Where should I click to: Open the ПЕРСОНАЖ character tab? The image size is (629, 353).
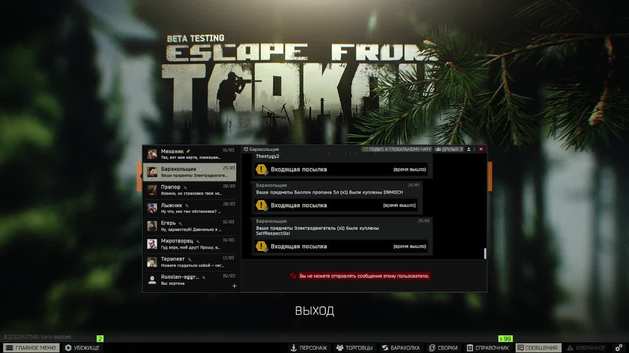pyautogui.click(x=309, y=348)
